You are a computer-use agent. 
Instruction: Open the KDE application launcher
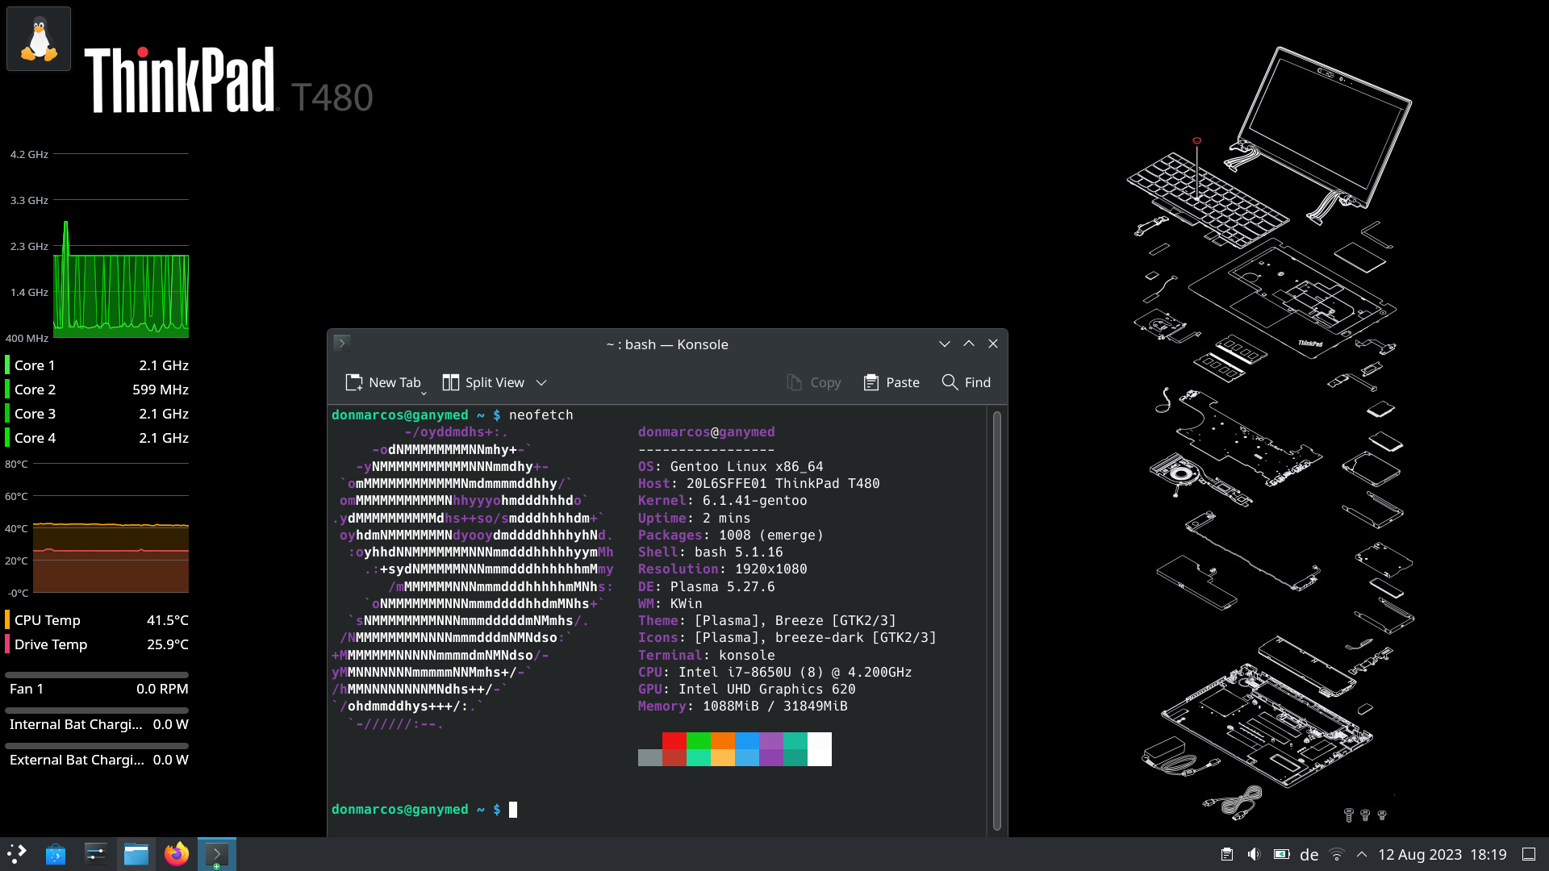tap(16, 853)
